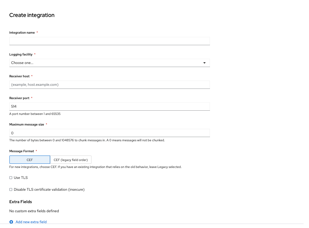Image resolution: width=309 pixels, height=228 pixels.
Task: Open the Logging facility 'Choose one...' dropdown
Action: pyautogui.click(x=109, y=63)
